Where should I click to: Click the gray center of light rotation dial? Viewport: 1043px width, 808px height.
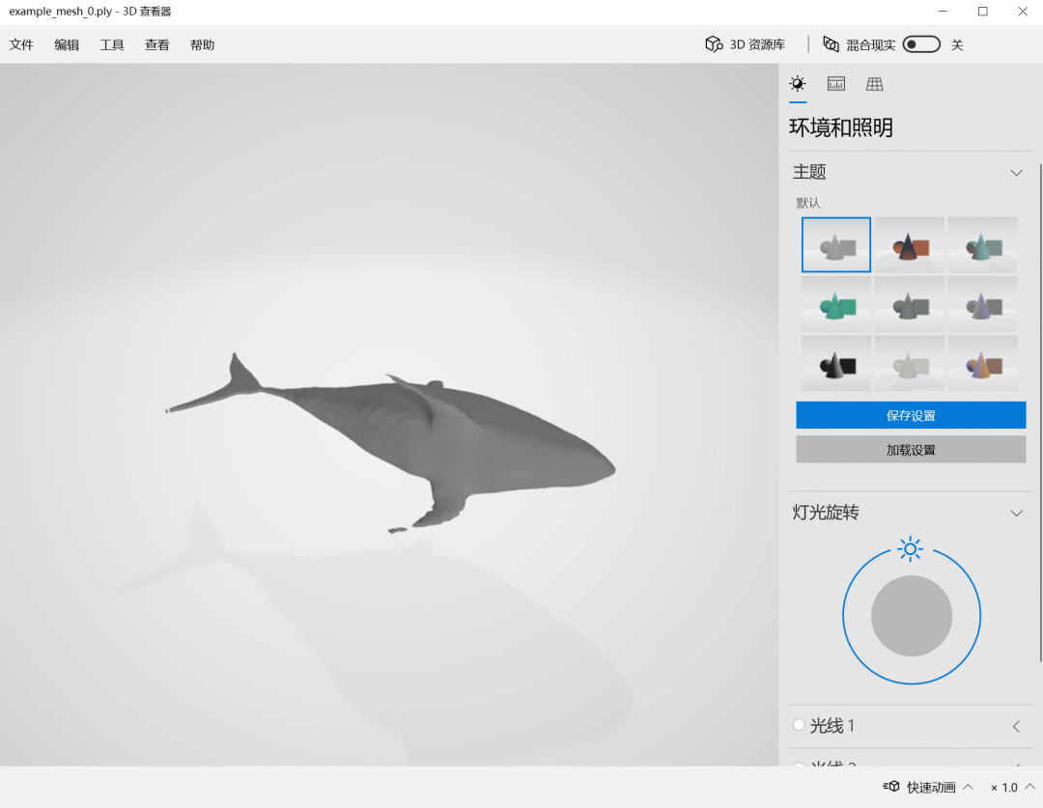pos(912,616)
